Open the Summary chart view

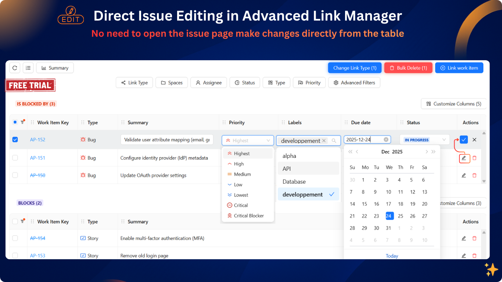(x=54, y=68)
